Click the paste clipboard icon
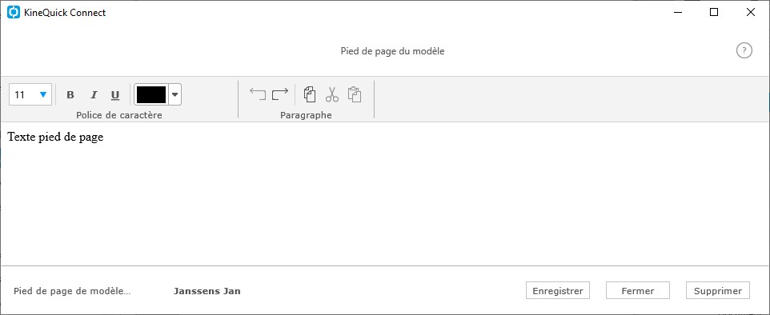This screenshot has height=315, width=770. coord(355,94)
